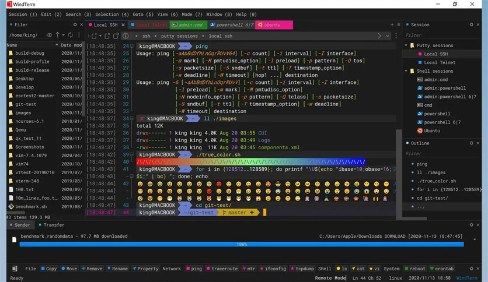This screenshot has width=488, height=282.
Task: Close the Session panel
Action: point(478,24)
